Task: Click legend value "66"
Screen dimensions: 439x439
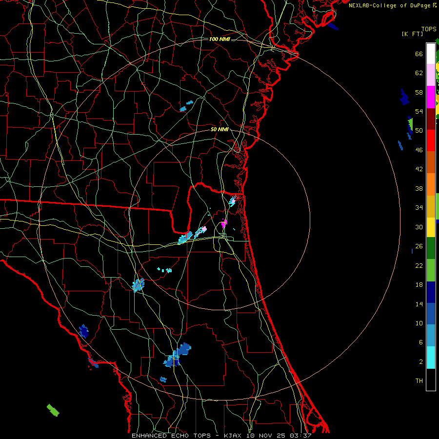Action: click(x=419, y=54)
